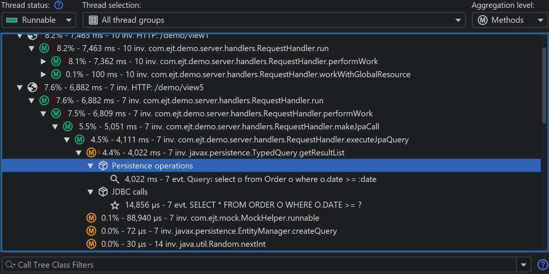
Task: Select 'SELECT * FROM ORDER O' row text
Action: pyautogui.click(x=243, y=205)
